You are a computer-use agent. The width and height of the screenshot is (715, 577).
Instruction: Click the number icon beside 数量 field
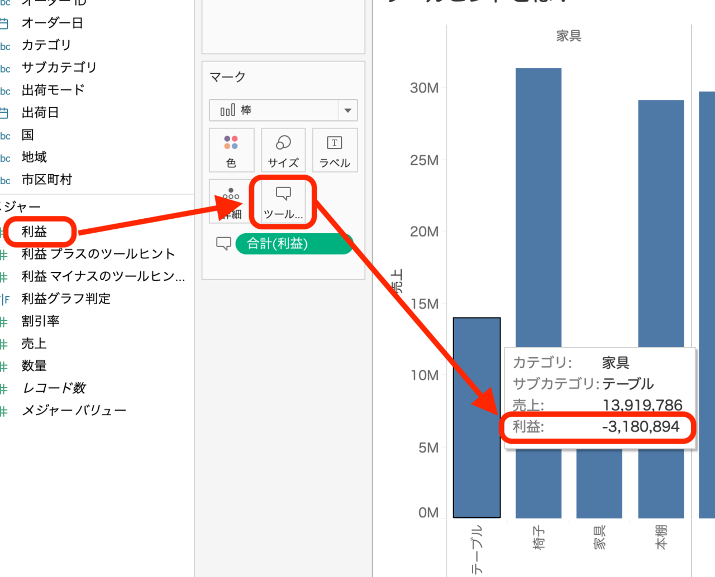(x=4, y=367)
